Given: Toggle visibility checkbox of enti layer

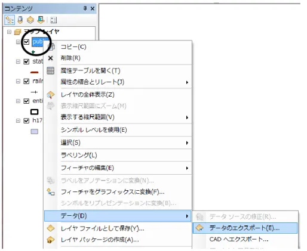Looking at the screenshot, I should (x=26, y=101).
